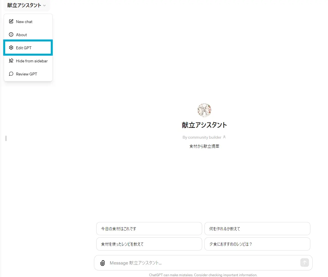Choose About from the GPT menu
Screen dimensions: 328x277
pos(21,34)
